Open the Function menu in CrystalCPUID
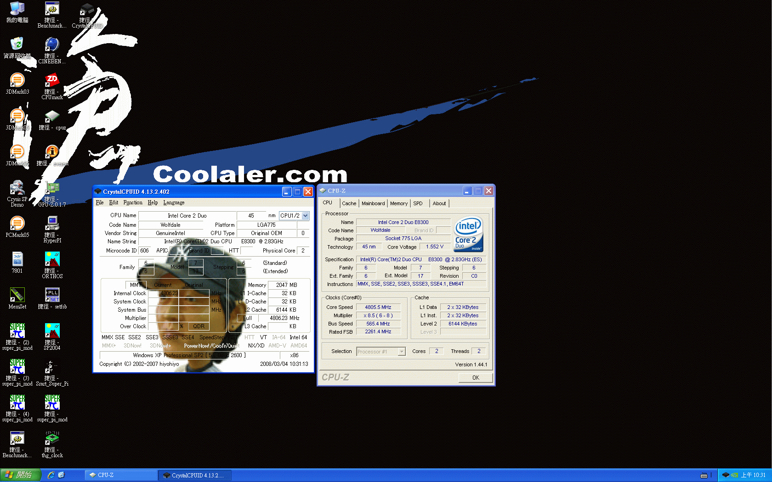 tap(133, 202)
